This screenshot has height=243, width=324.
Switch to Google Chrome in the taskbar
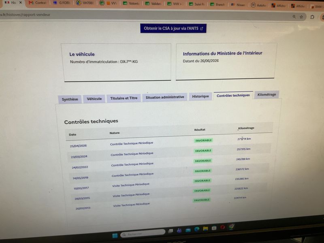pyautogui.click(x=231, y=226)
